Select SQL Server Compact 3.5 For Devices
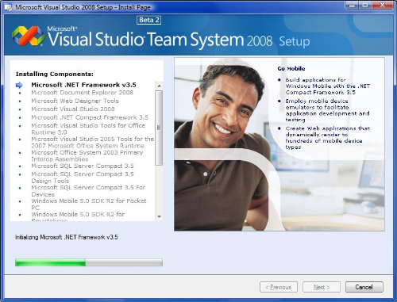 88,191
